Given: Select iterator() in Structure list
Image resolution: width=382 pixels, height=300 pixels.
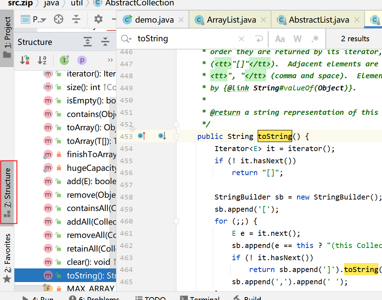Looking at the screenshot, I should [65, 74].
